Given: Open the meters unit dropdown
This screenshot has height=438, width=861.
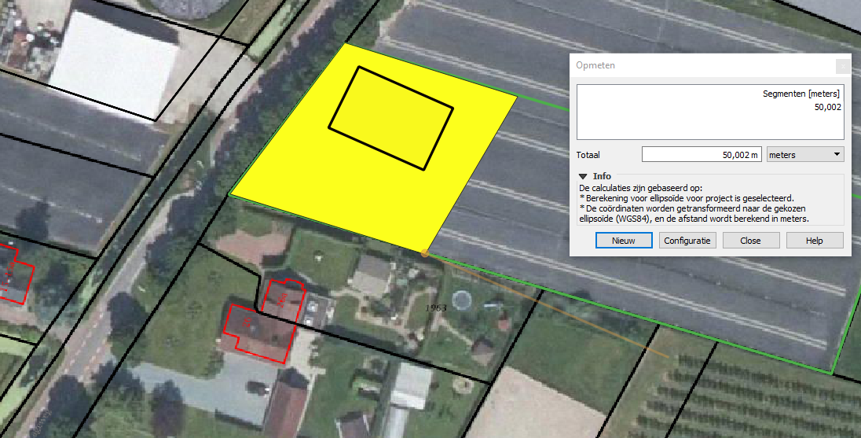Looking at the screenshot, I should pyautogui.click(x=805, y=154).
